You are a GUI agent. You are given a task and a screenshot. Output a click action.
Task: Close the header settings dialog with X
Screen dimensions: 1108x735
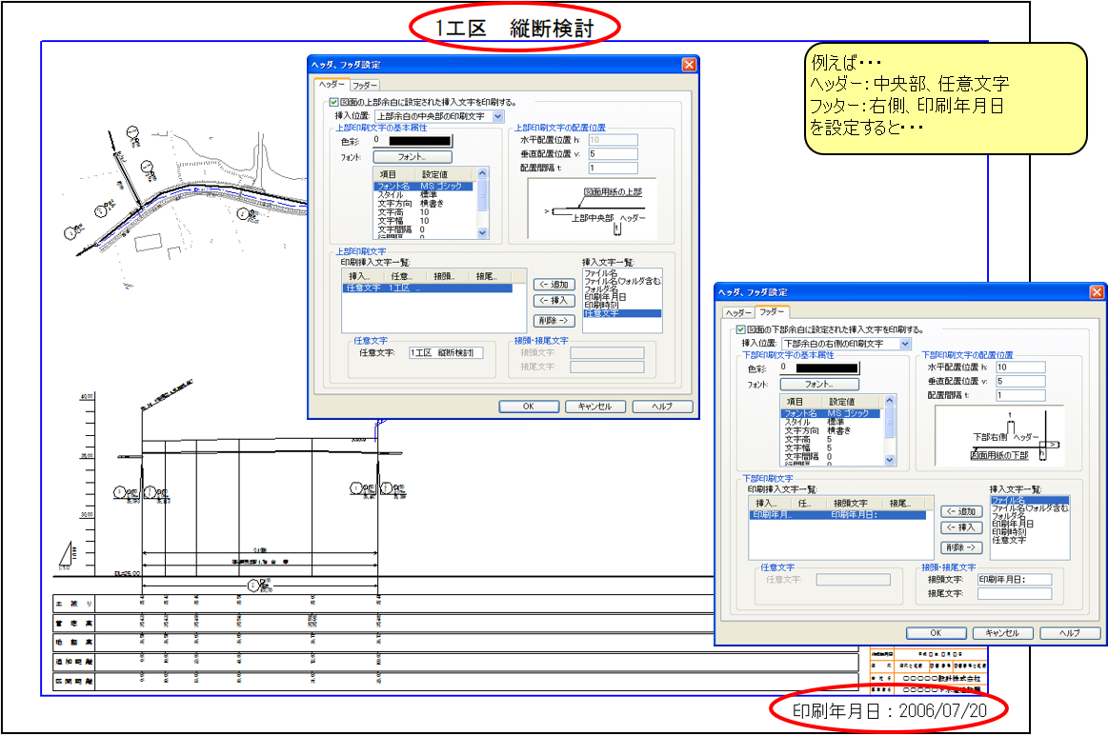pyautogui.click(x=689, y=65)
